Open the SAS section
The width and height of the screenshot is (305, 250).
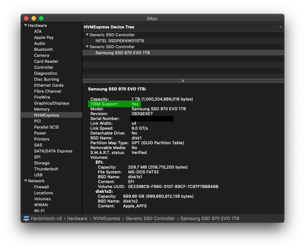coord(38,145)
